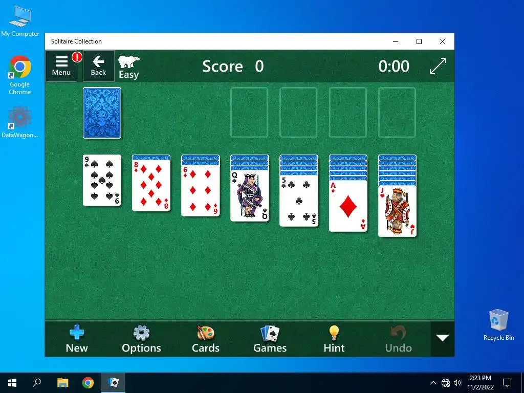
Task: Select the ace of diamonds card
Action: tap(348, 206)
